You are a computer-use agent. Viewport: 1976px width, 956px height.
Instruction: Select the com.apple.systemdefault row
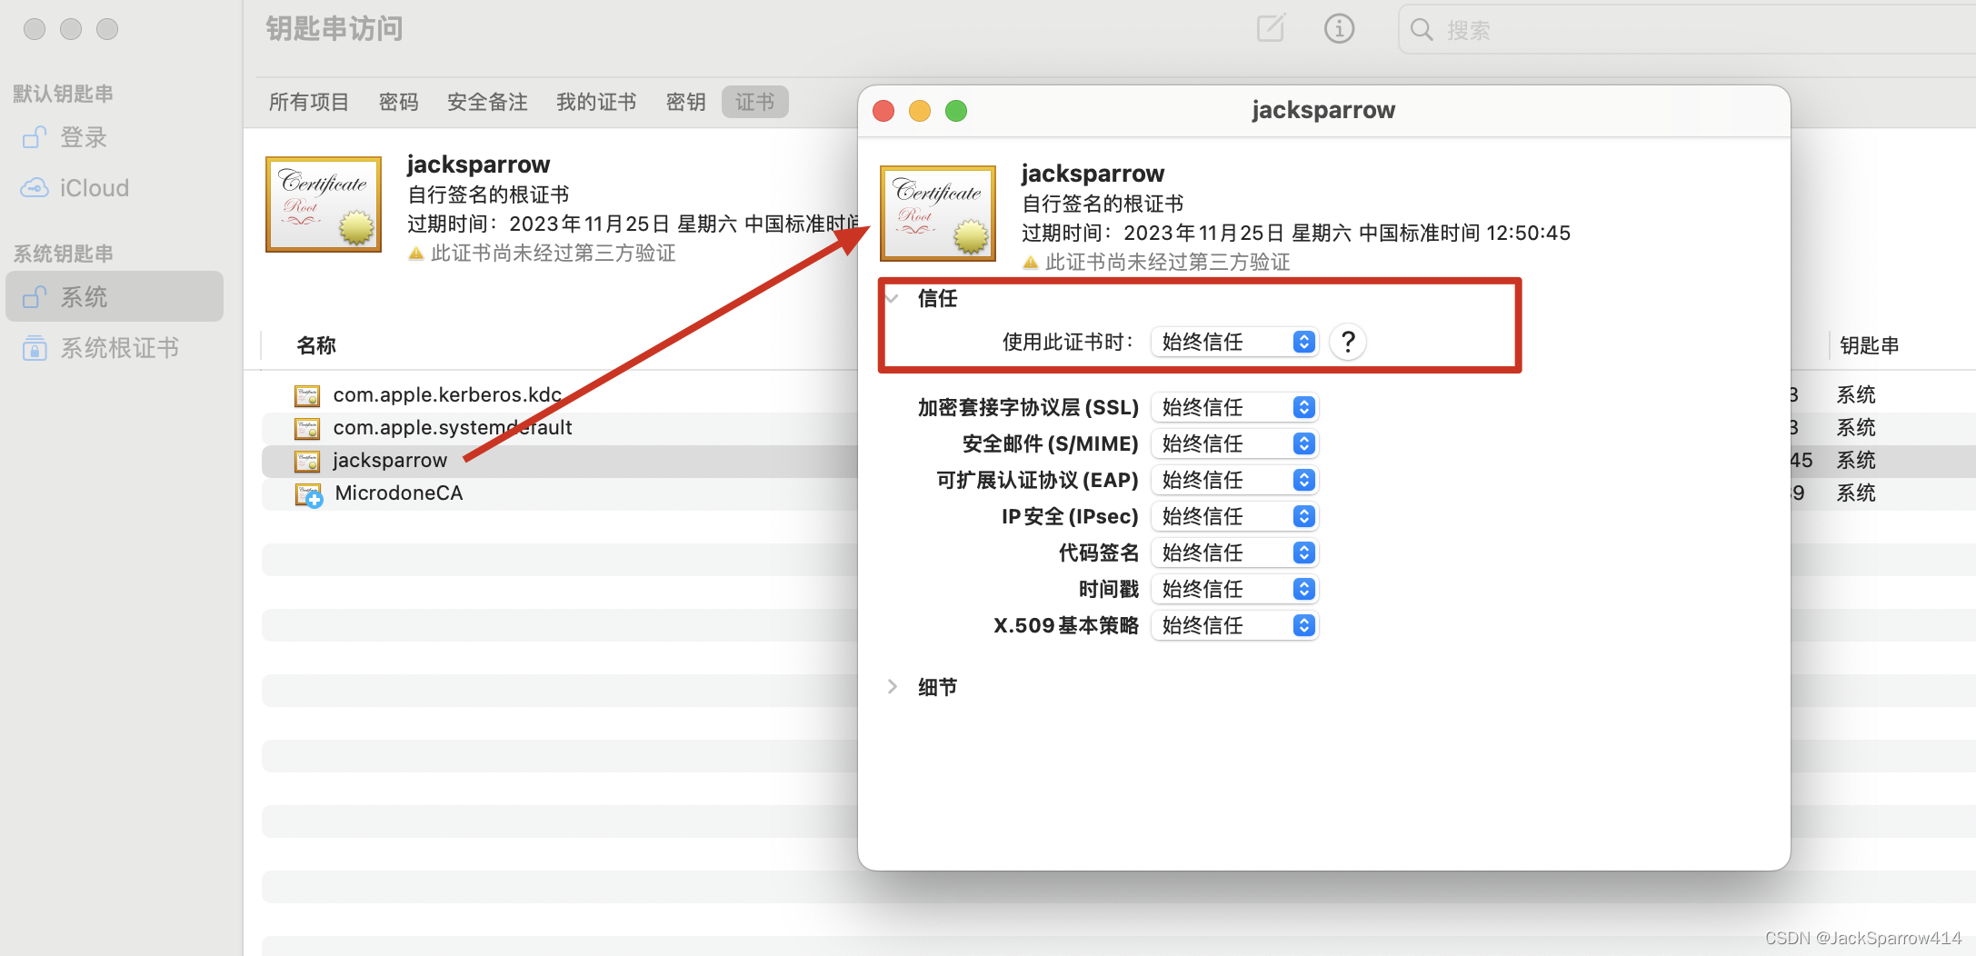(560, 428)
